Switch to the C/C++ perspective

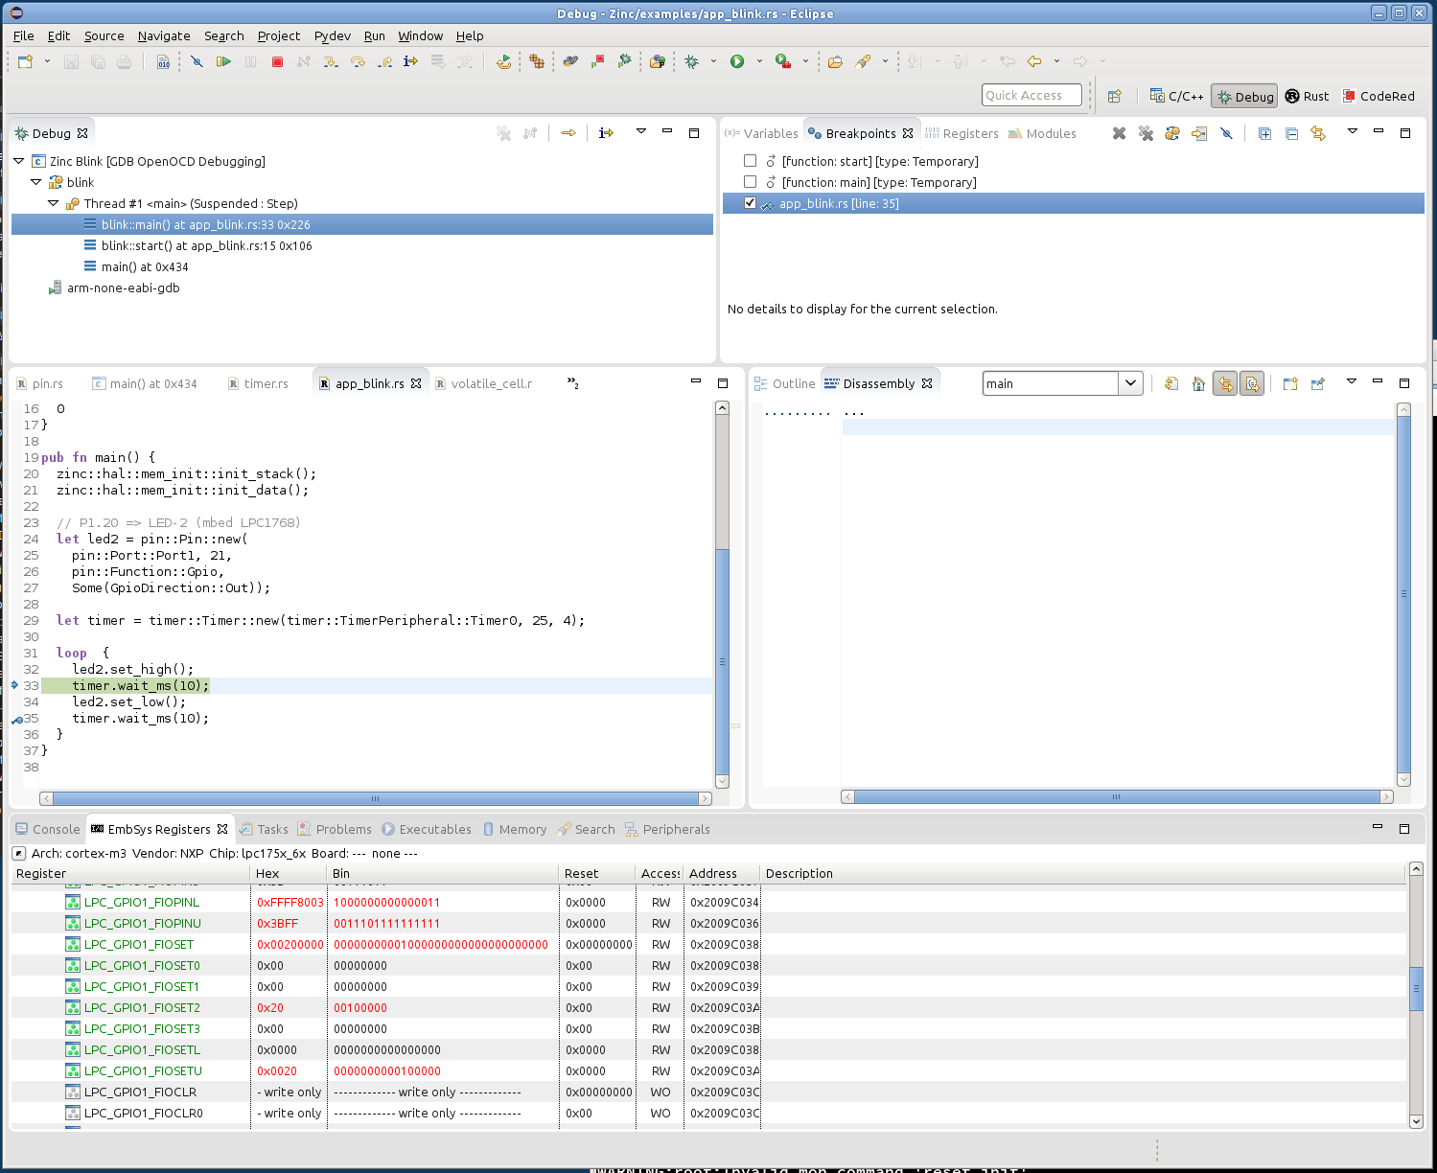[x=1177, y=96]
